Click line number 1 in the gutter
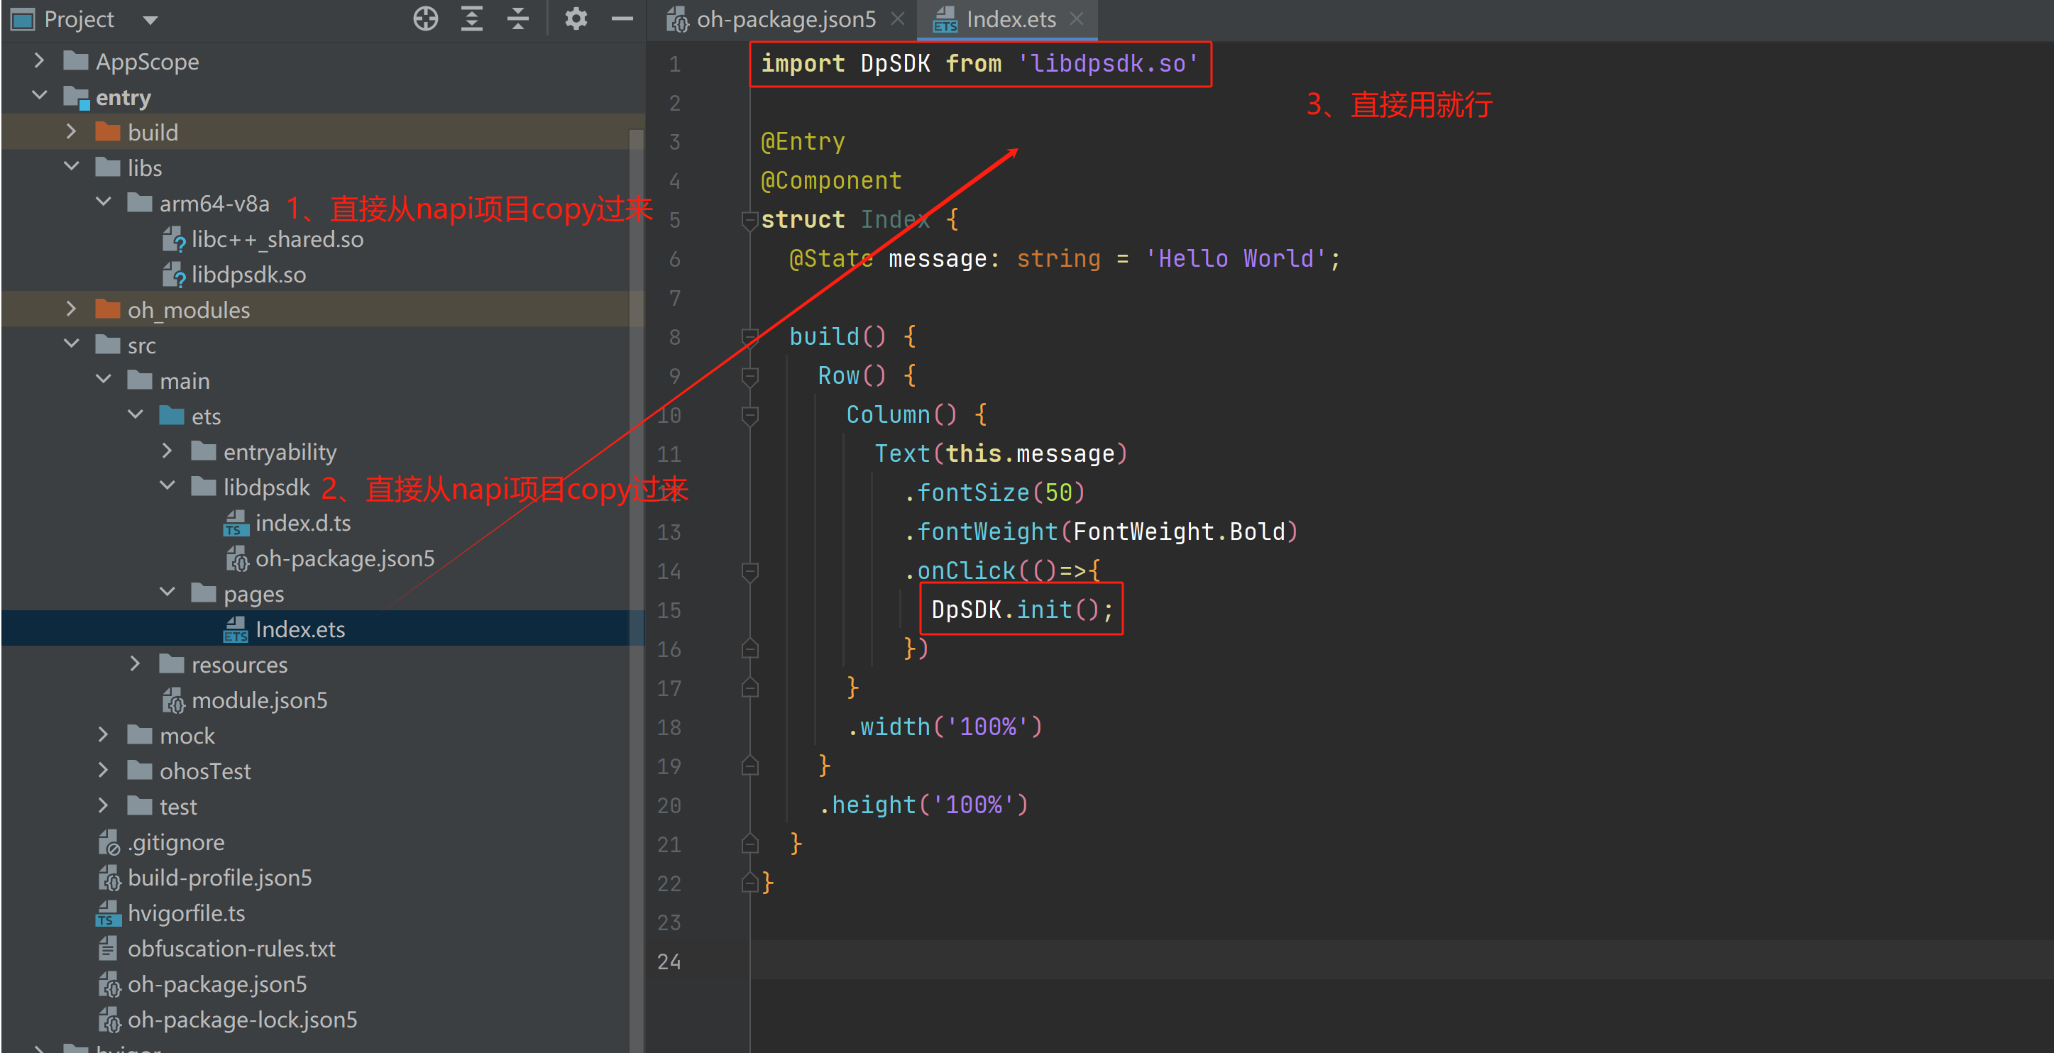Viewport: 2054px width, 1053px height. coord(674,64)
